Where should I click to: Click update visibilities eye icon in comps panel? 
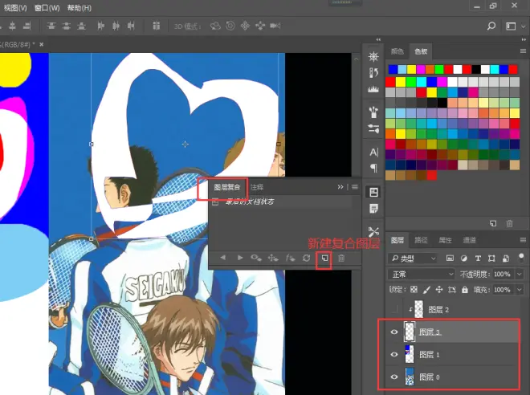pyautogui.click(x=256, y=259)
